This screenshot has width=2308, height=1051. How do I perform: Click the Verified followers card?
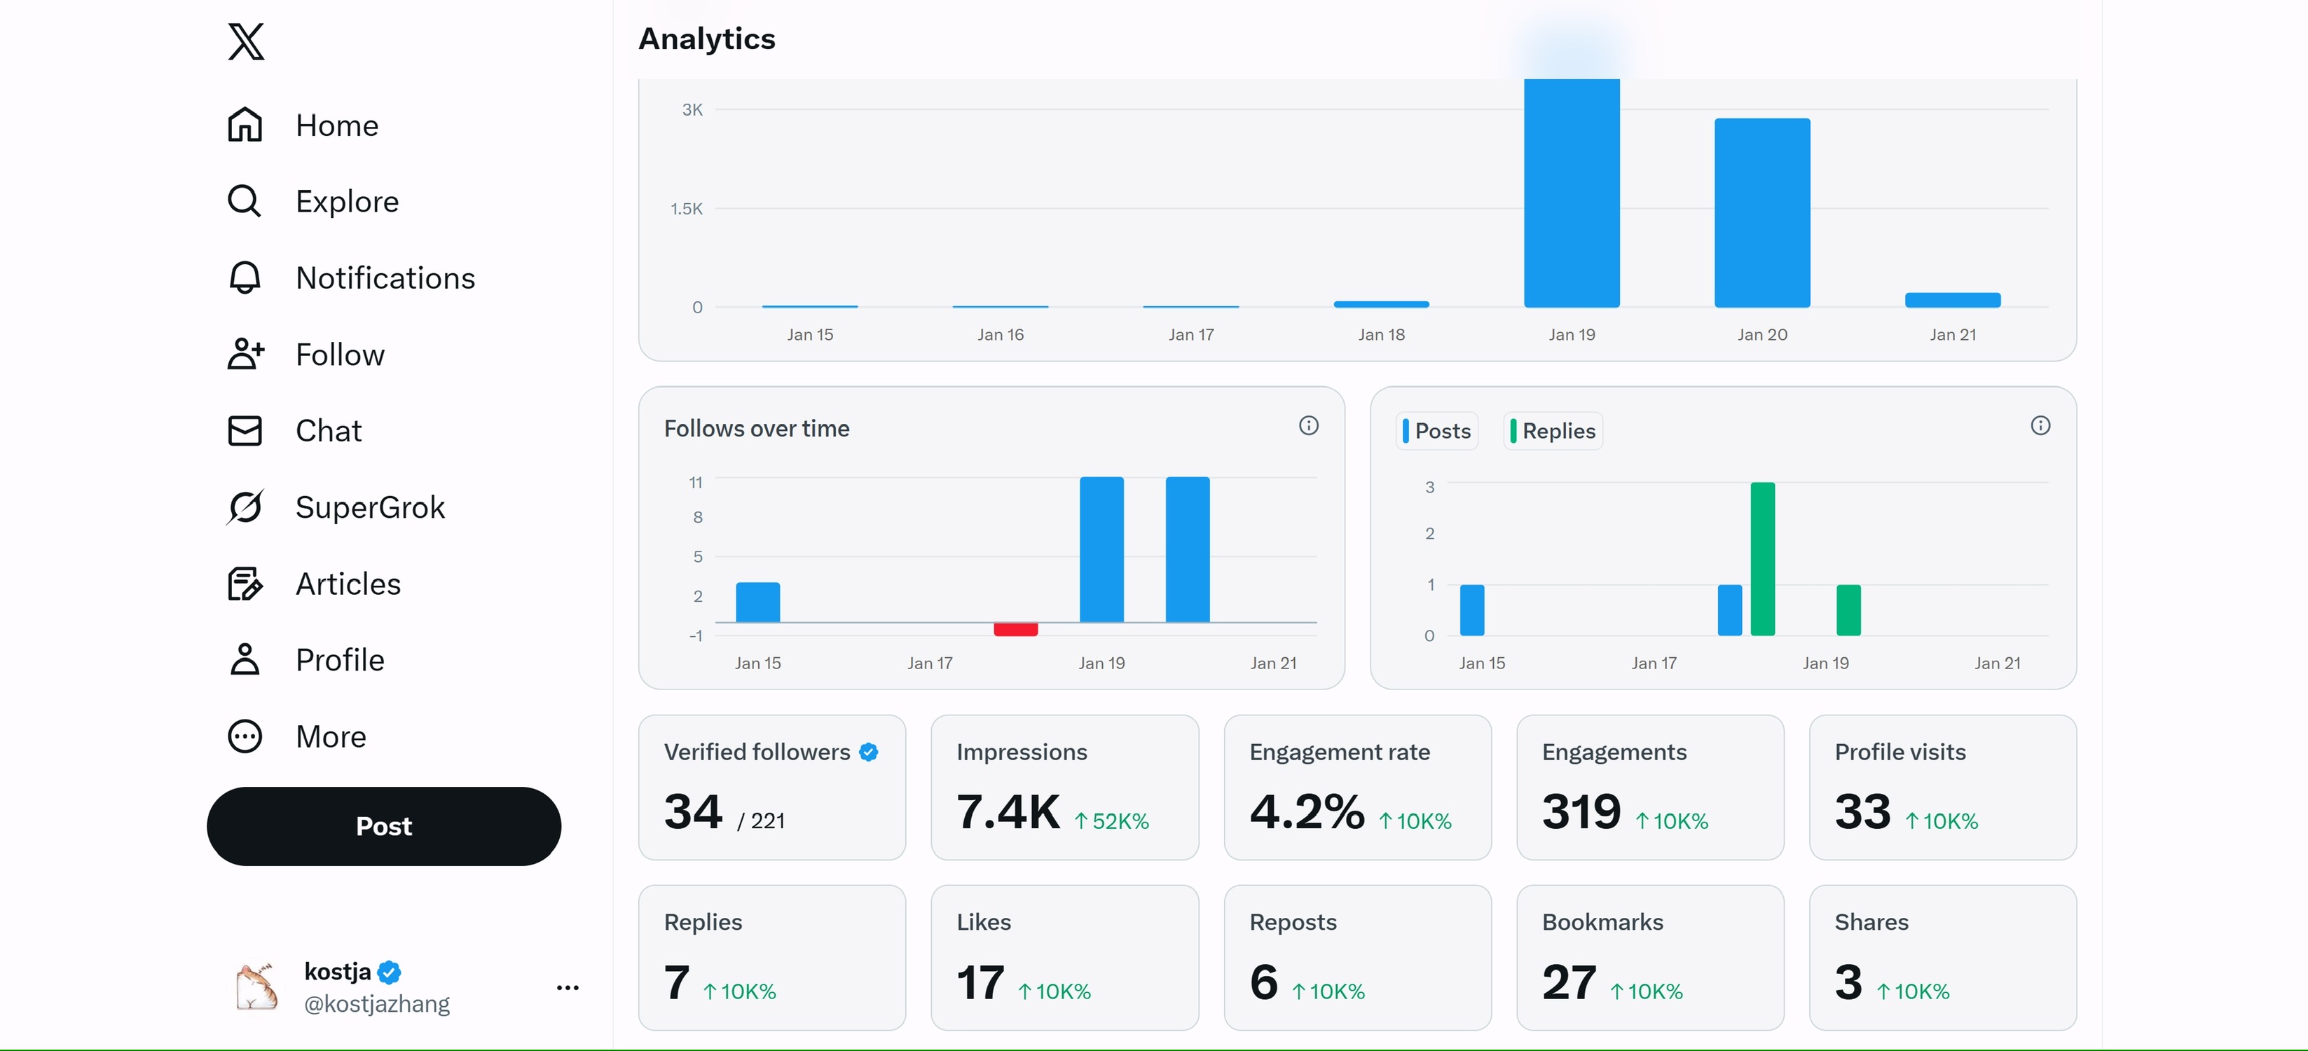(x=771, y=787)
